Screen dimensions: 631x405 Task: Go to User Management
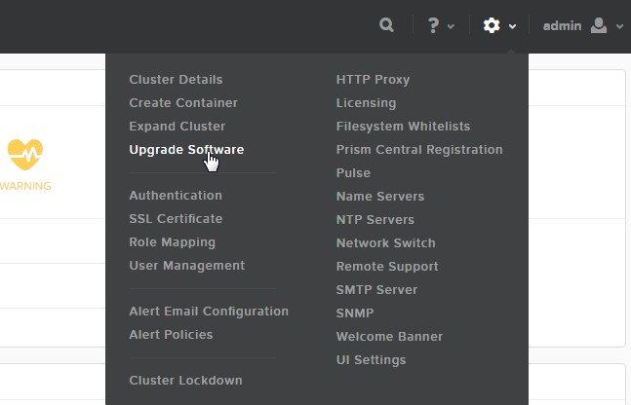tap(186, 266)
